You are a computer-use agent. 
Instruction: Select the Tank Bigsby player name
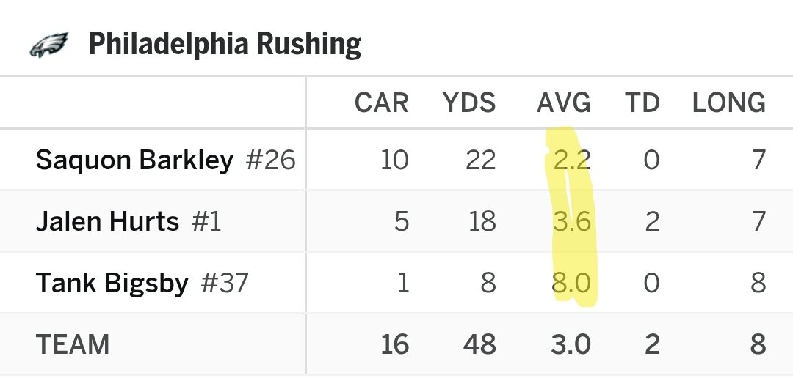(x=112, y=283)
